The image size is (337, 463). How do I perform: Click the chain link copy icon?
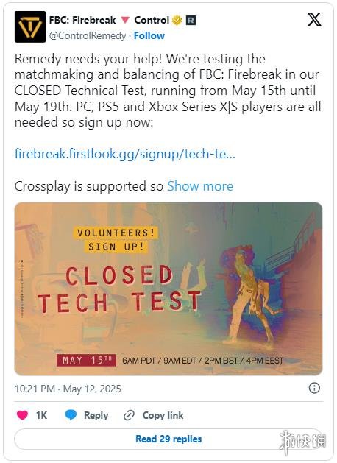tap(129, 415)
